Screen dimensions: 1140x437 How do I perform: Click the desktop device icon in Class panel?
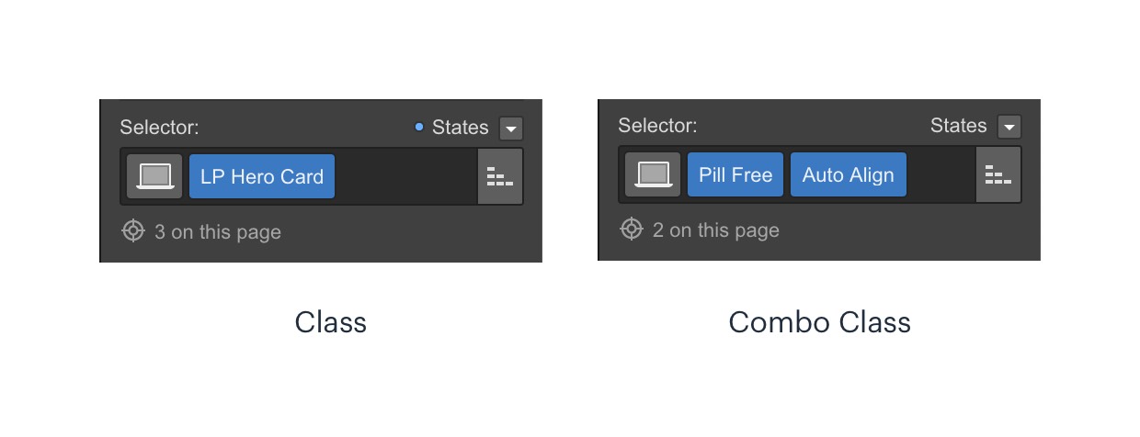point(154,175)
